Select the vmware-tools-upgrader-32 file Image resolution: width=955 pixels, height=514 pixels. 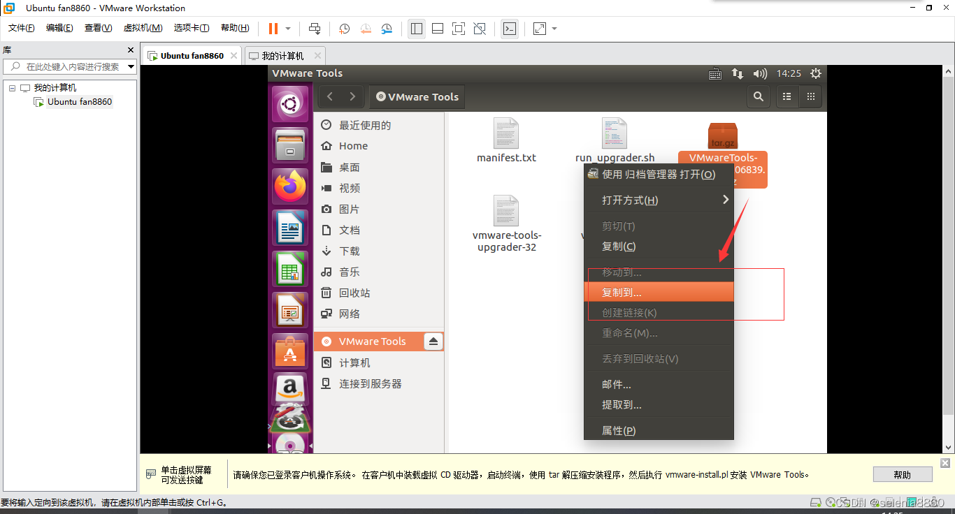pos(507,224)
